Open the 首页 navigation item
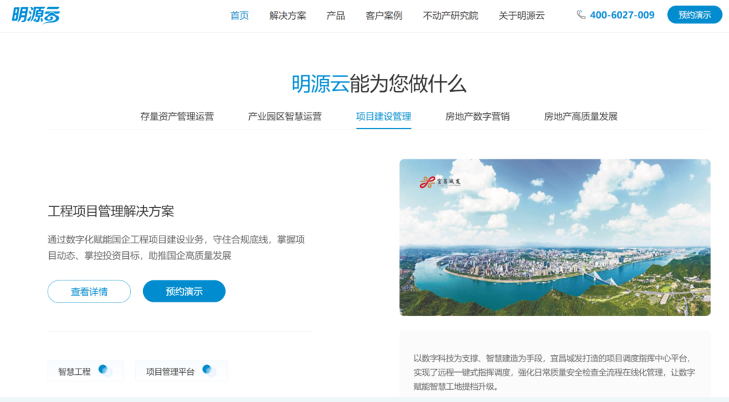 239,15
